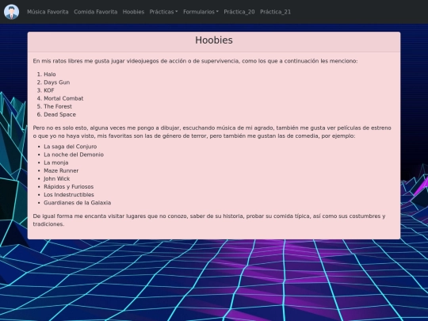The image size is (428, 321).
Task: Select The Forest list item
Action: [x=58, y=106]
